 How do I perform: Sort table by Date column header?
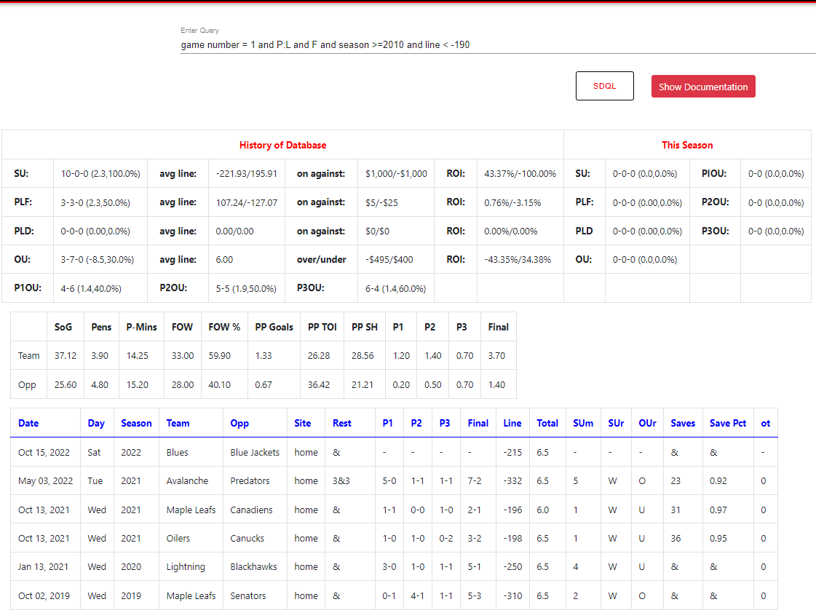pos(28,423)
